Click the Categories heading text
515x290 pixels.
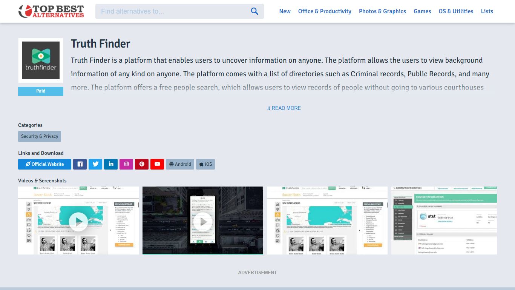pos(30,125)
